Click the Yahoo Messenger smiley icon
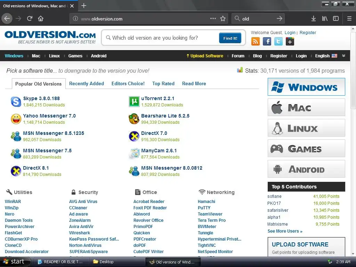 (x=16, y=119)
